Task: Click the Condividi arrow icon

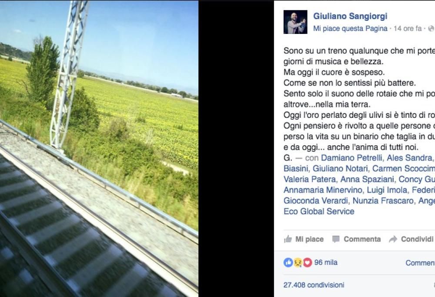Action: [x=393, y=239]
